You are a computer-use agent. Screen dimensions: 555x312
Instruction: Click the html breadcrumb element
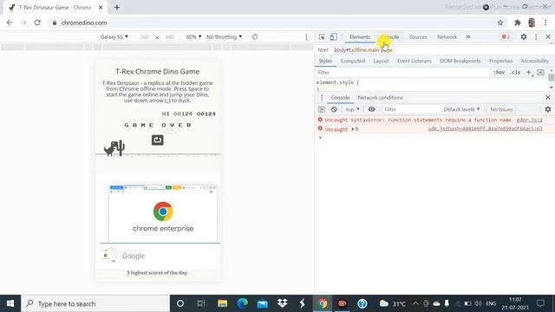tap(323, 50)
